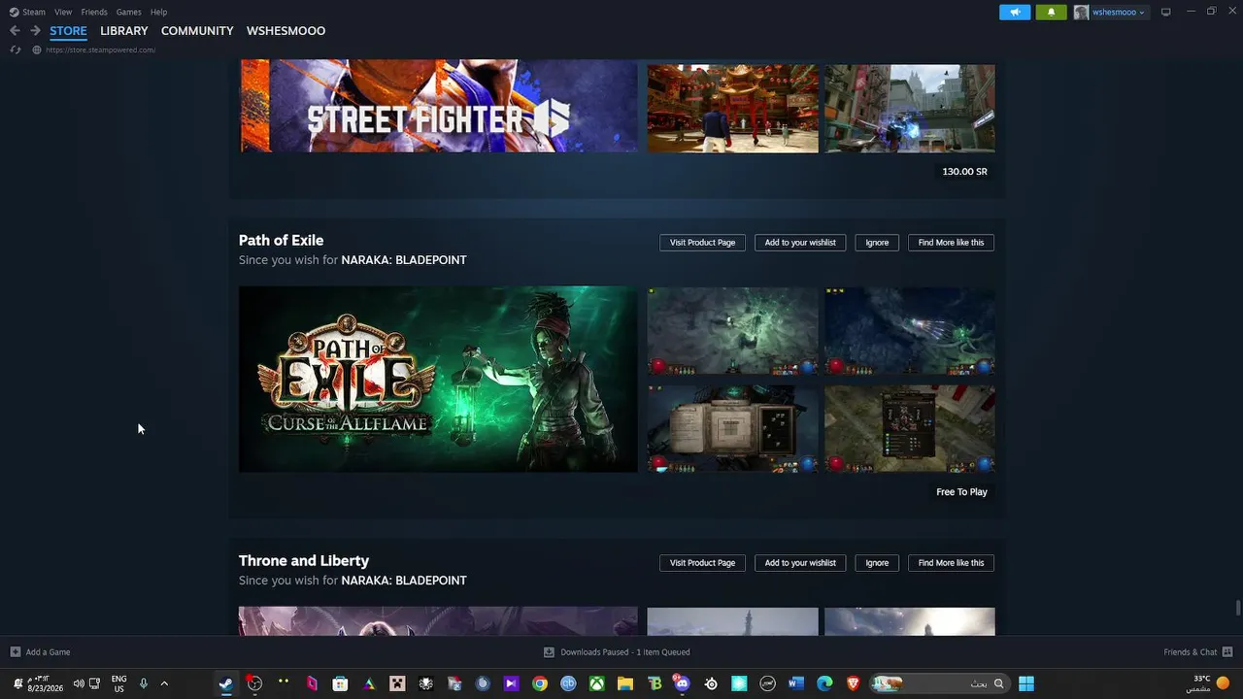Find More like Throne and Liberty
The height and width of the screenshot is (699, 1243).
tap(951, 563)
